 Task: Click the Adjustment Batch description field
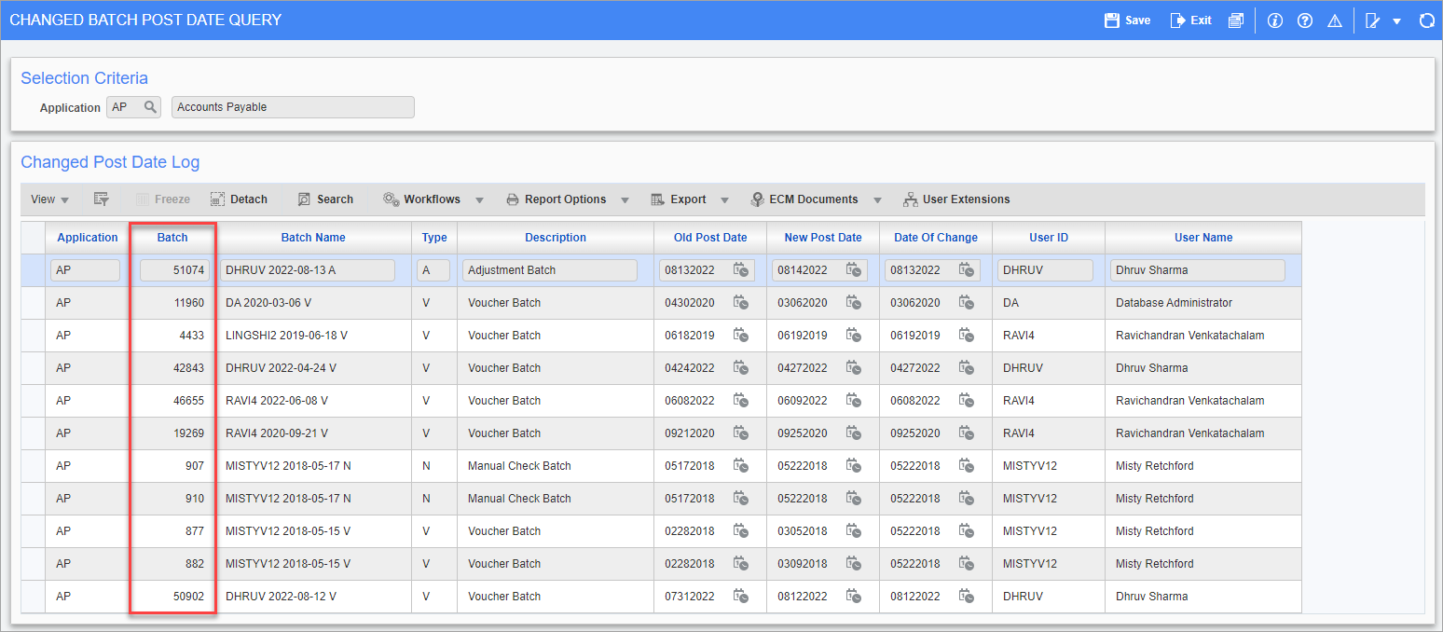(x=550, y=270)
